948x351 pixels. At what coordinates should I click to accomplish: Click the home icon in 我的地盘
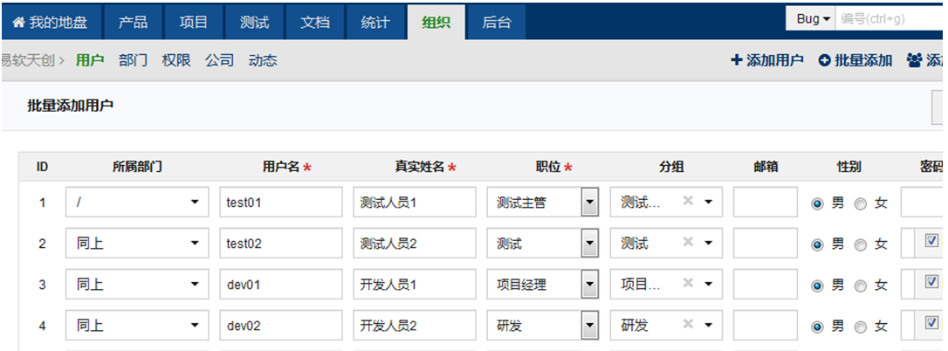click(x=18, y=23)
